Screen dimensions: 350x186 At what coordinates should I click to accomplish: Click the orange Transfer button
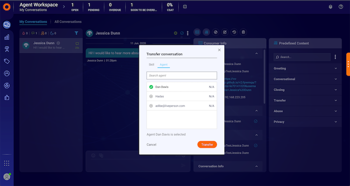[207, 145]
